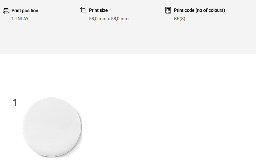256x167 pixels.
Task: Click the crop icon beside Print size
Action: (x=83, y=10)
